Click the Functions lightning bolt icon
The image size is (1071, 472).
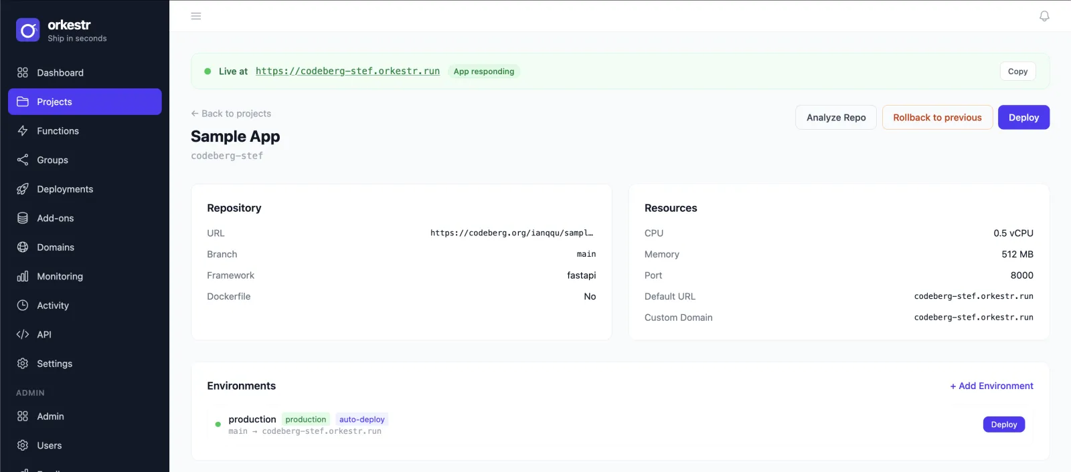(x=23, y=131)
